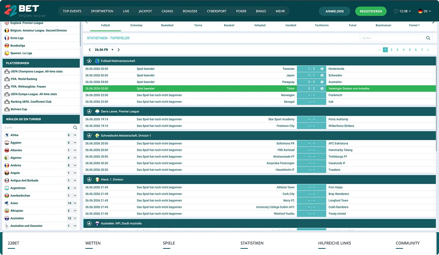This screenshot has height=255, width=439.
Task: Click the clock icon showing 12:38
Action: click(x=396, y=11)
